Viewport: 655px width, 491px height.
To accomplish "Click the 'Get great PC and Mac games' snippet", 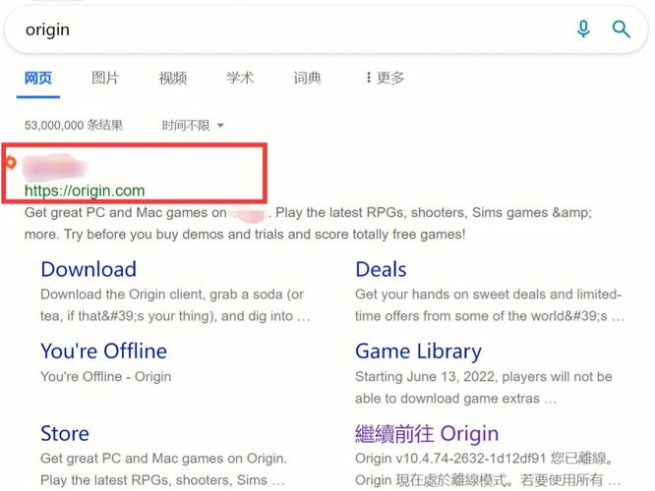I will coord(308,223).
